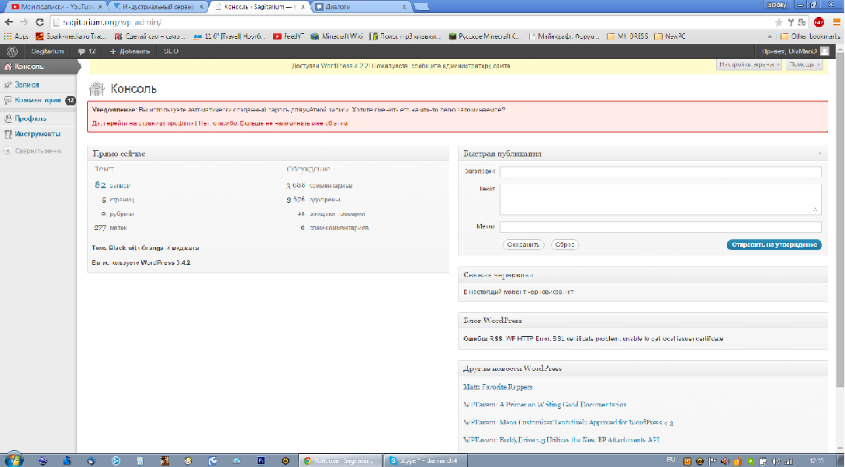
Task: Open the Other bookmarks folder
Action: pos(810,36)
